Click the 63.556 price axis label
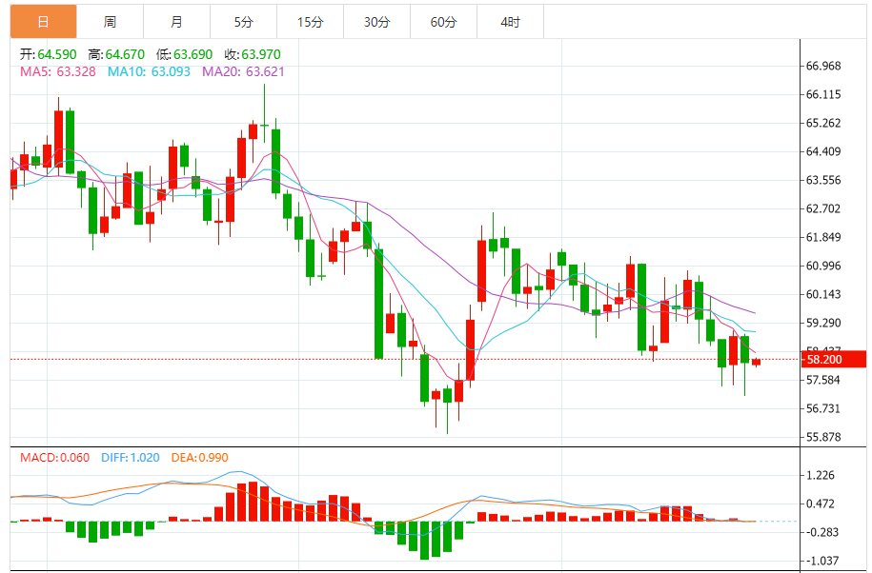The height and width of the screenshot is (573, 872). pyautogui.click(x=823, y=180)
